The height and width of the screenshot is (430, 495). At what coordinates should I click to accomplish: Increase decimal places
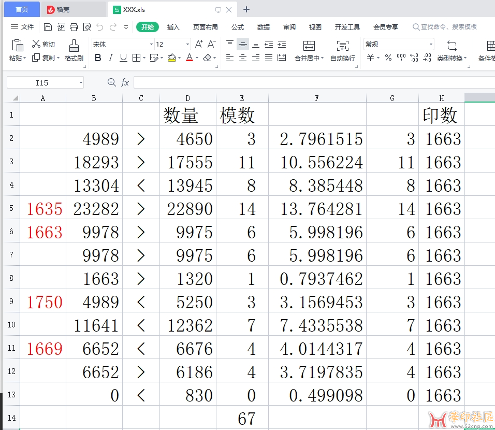(x=414, y=58)
